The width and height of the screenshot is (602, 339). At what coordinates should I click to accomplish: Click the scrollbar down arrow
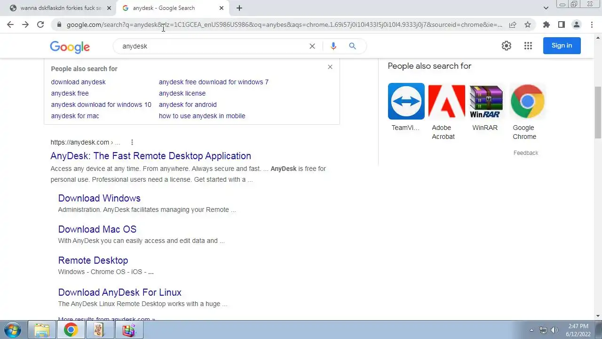pyautogui.click(x=598, y=315)
